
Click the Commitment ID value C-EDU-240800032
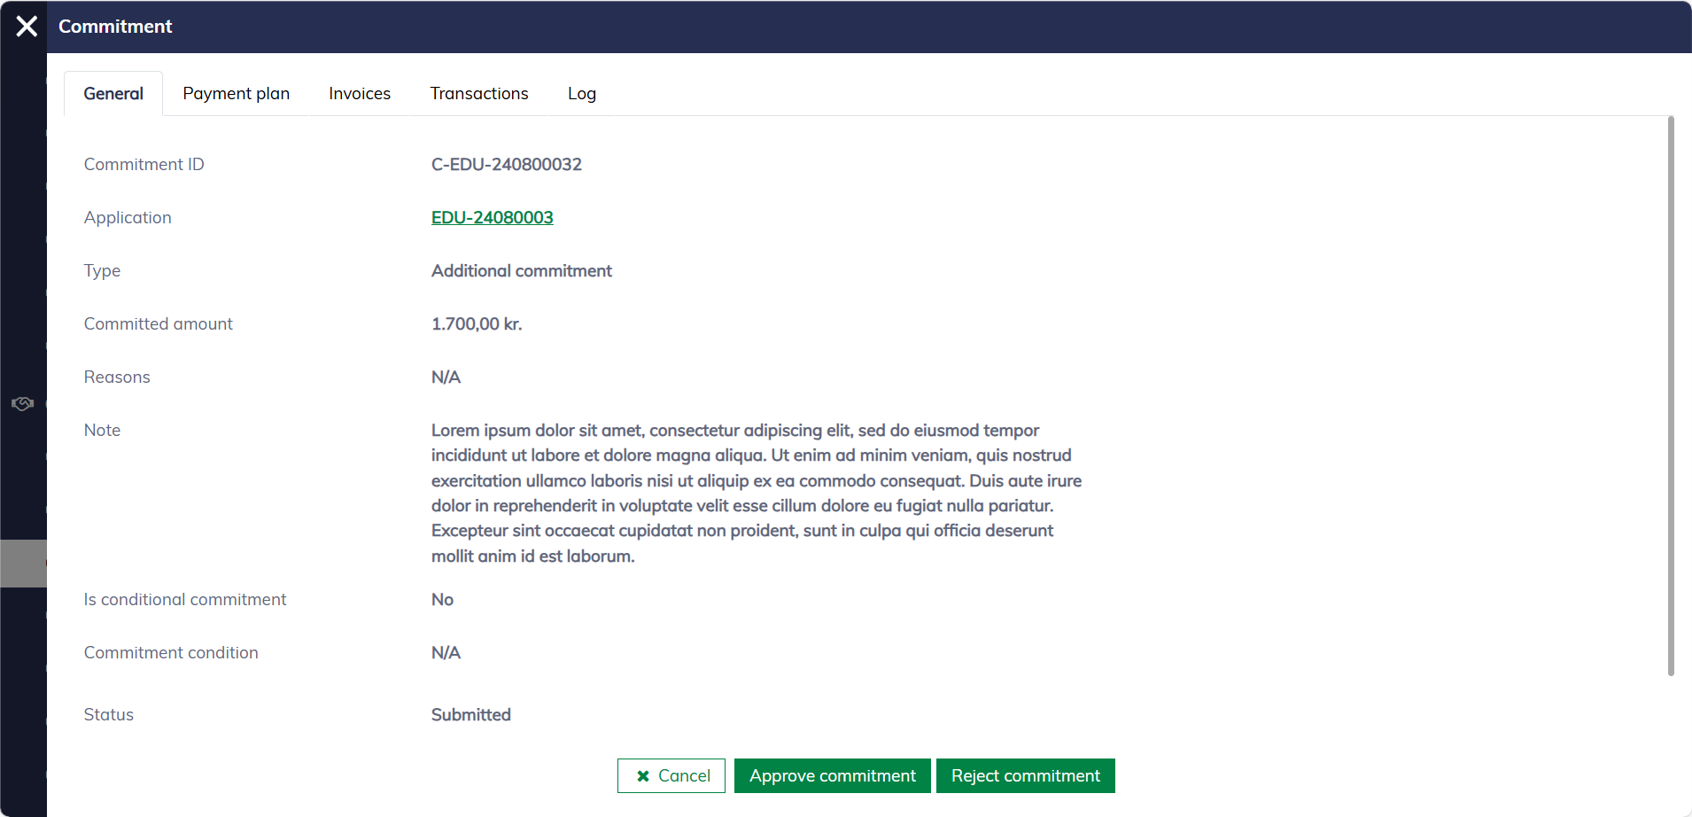(x=506, y=165)
